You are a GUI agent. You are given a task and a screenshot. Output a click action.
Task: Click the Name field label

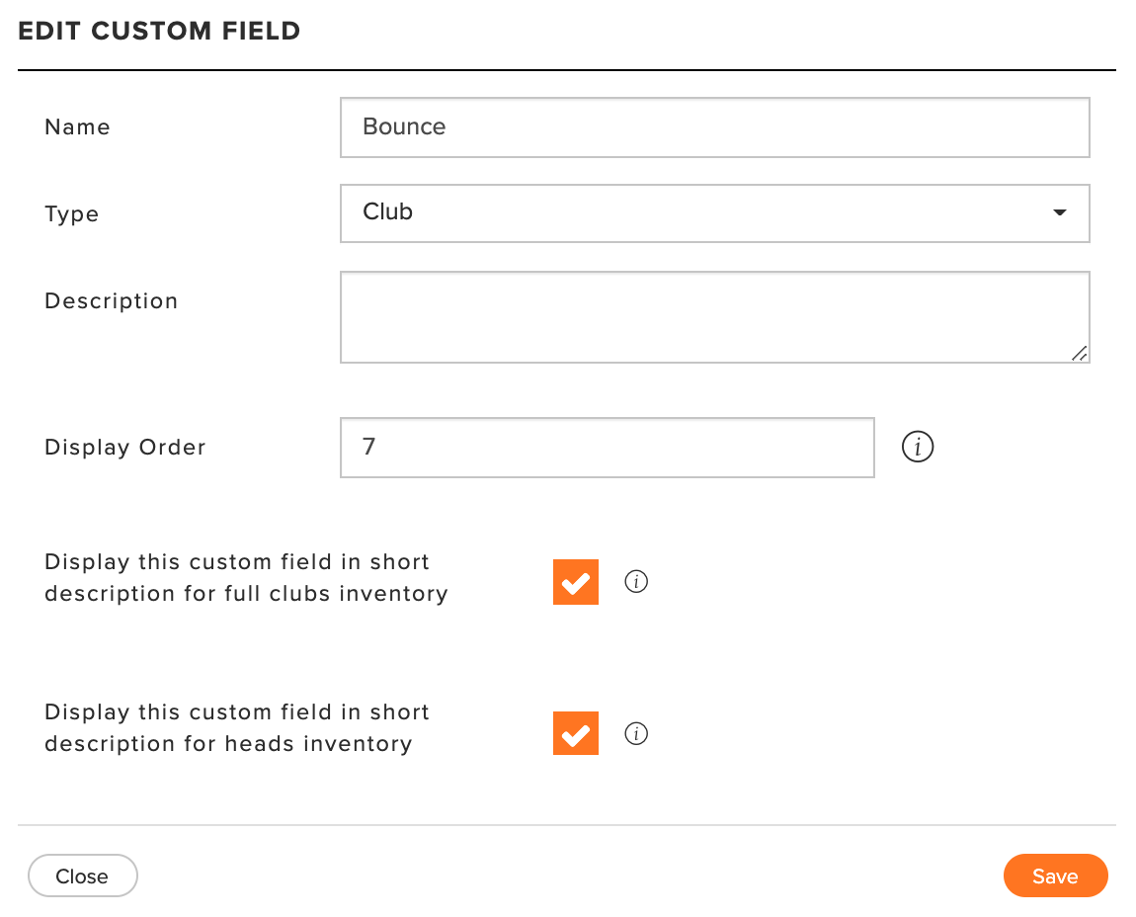[77, 126]
